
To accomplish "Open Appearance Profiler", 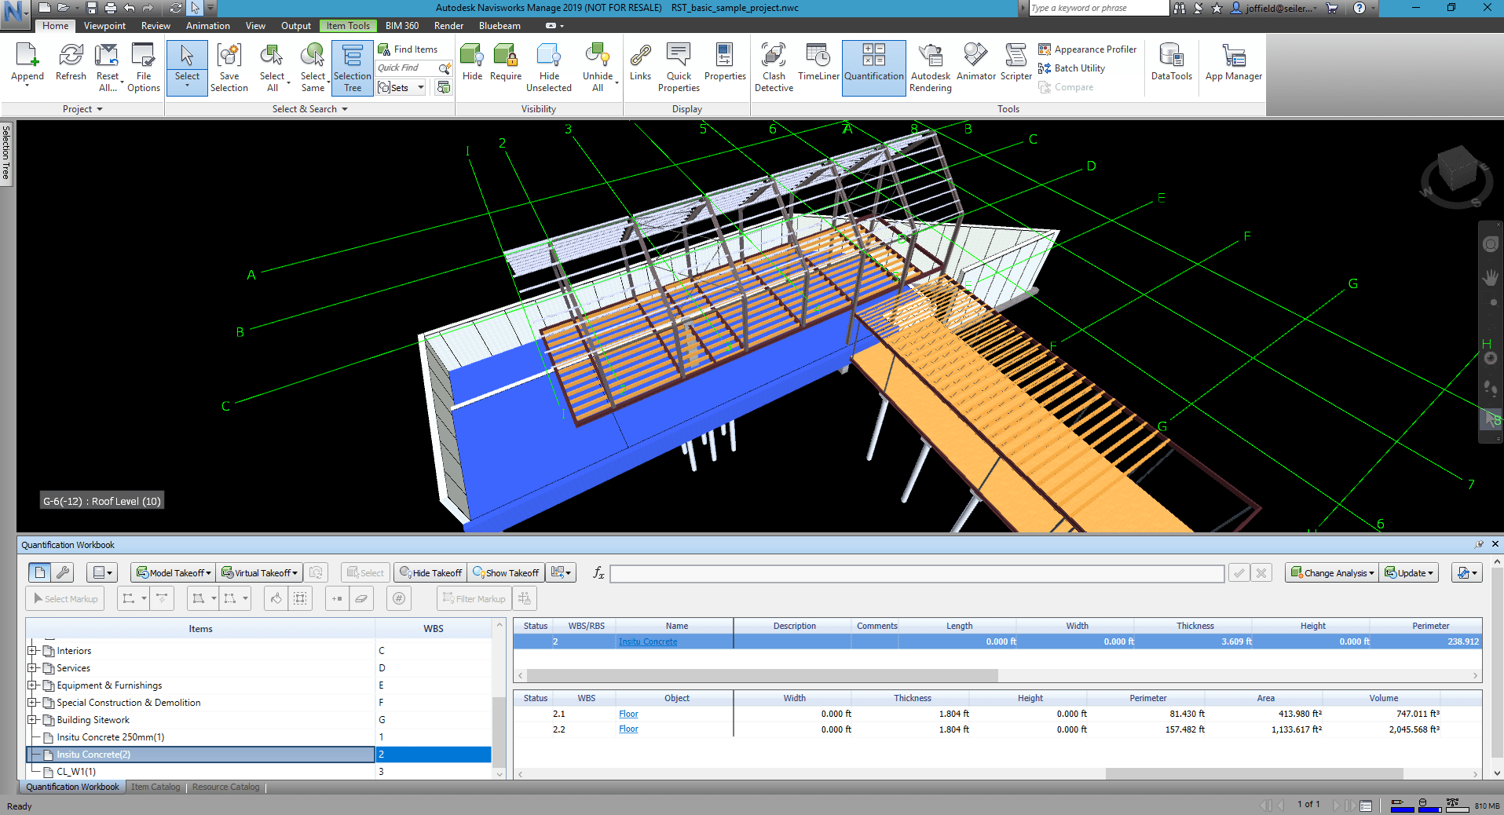I will [1087, 49].
